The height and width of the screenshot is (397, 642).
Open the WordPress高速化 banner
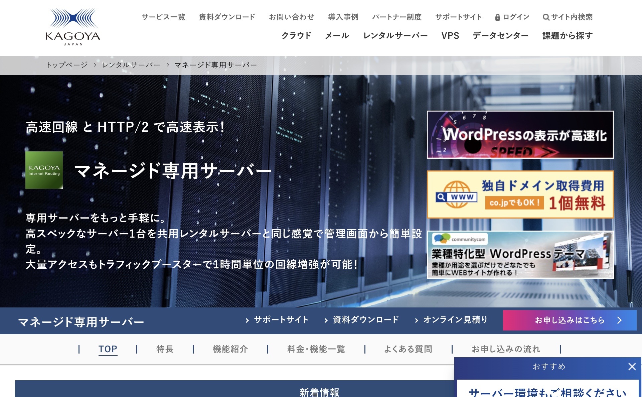coord(520,134)
